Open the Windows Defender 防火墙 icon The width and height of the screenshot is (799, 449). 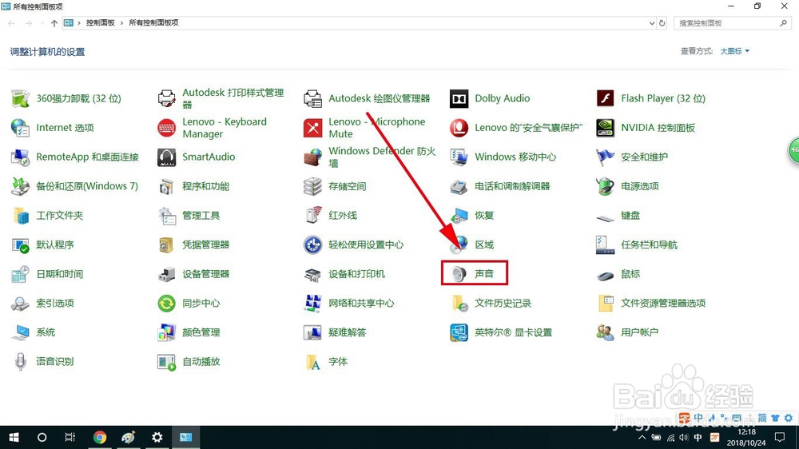pos(313,157)
